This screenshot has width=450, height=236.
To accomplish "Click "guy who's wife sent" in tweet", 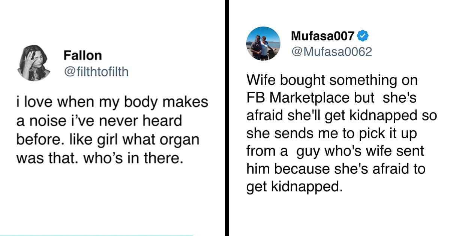I will (360, 151).
